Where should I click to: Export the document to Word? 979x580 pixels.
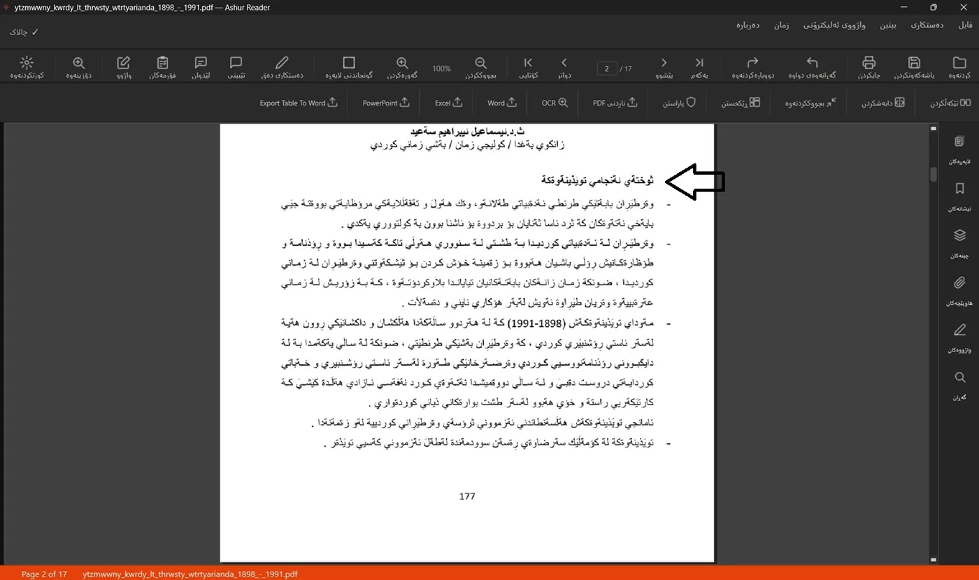coord(502,103)
